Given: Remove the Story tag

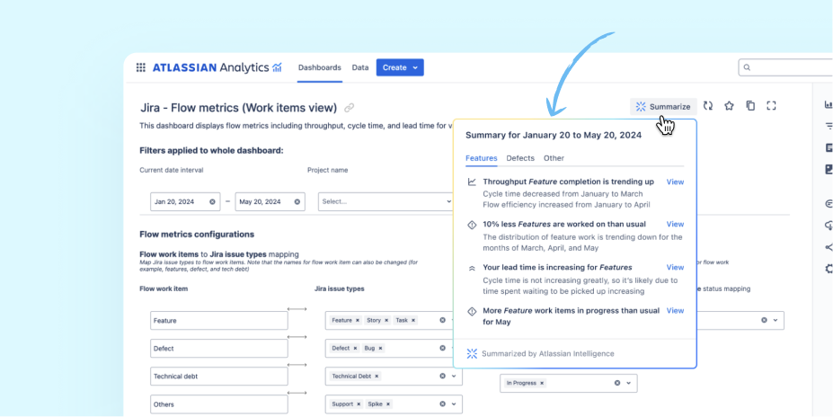Looking at the screenshot, I should click(x=386, y=320).
